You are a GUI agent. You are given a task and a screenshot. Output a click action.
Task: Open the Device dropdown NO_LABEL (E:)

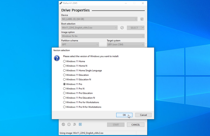[99, 19]
